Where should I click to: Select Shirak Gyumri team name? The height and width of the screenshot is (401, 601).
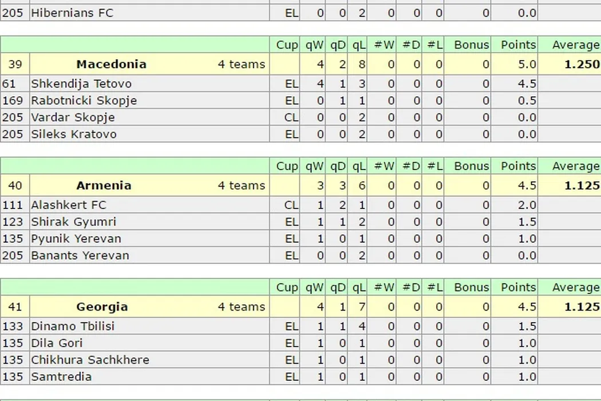[x=73, y=222]
